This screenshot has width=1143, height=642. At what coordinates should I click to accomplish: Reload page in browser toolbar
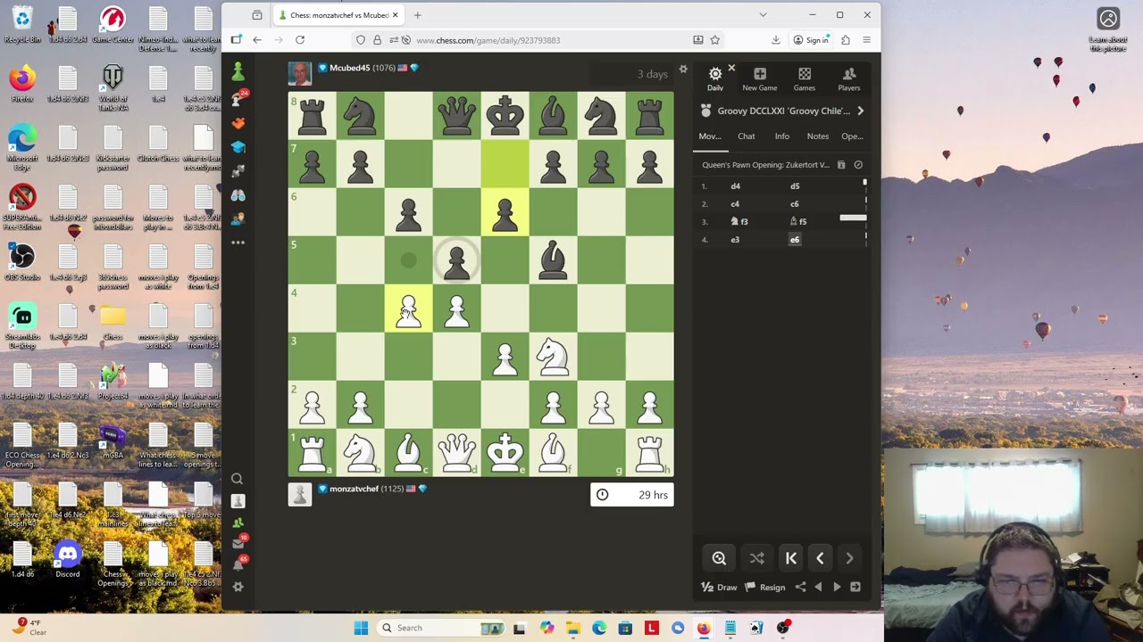point(300,40)
